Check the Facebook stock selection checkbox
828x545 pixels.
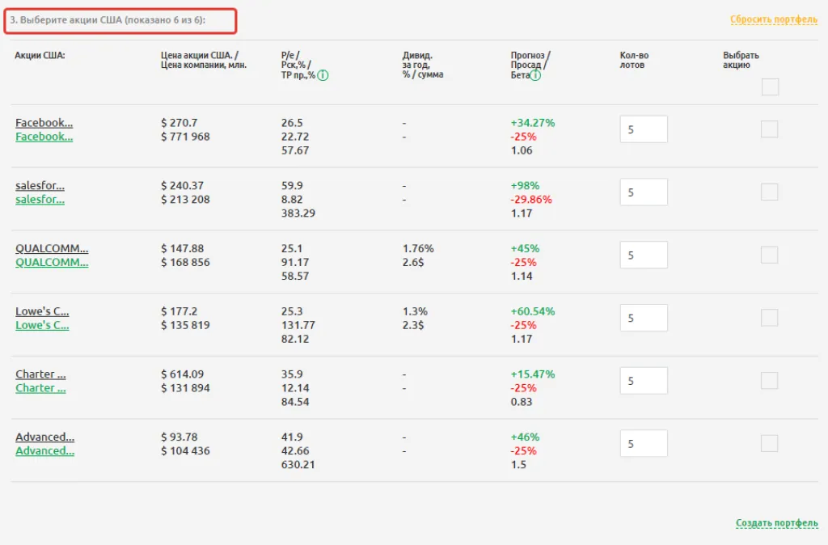[x=770, y=129]
